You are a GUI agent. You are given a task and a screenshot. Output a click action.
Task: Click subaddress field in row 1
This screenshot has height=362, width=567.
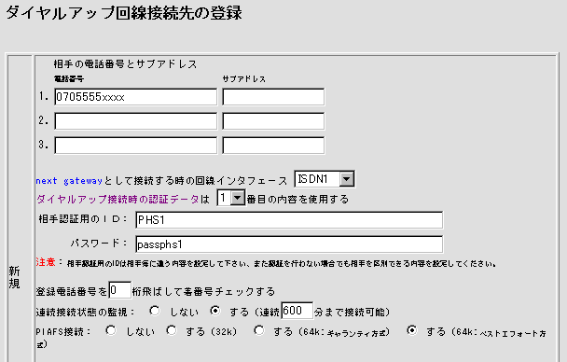(x=273, y=97)
